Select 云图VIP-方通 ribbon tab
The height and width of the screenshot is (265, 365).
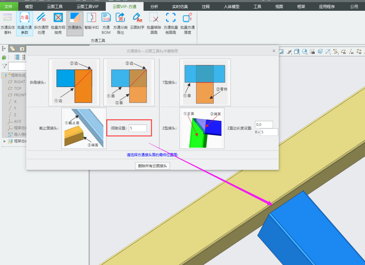tap(124, 6)
